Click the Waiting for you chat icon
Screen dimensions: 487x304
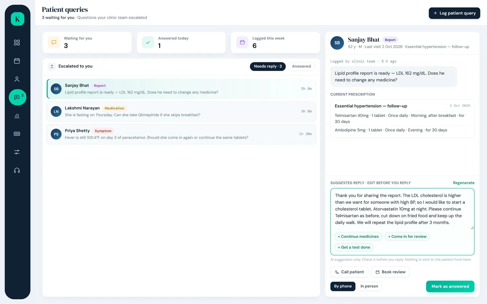click(54, 42)
